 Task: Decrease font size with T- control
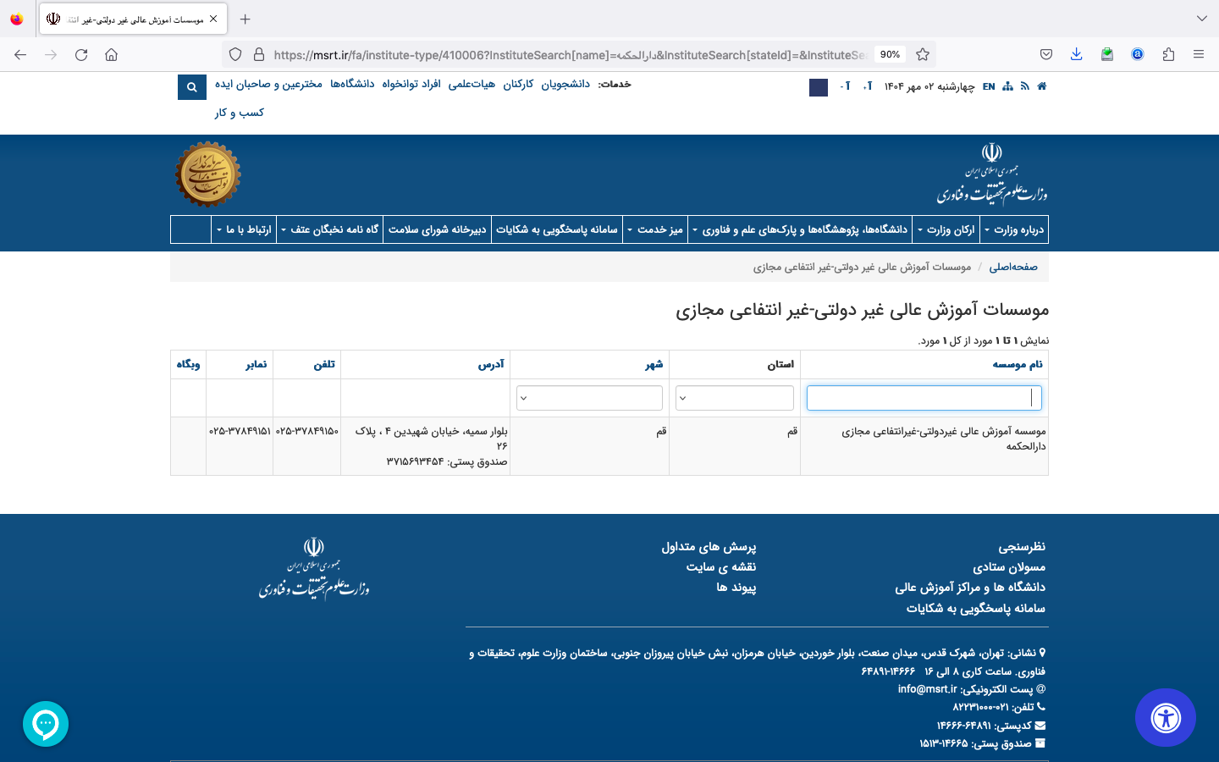tap(846, 86)
